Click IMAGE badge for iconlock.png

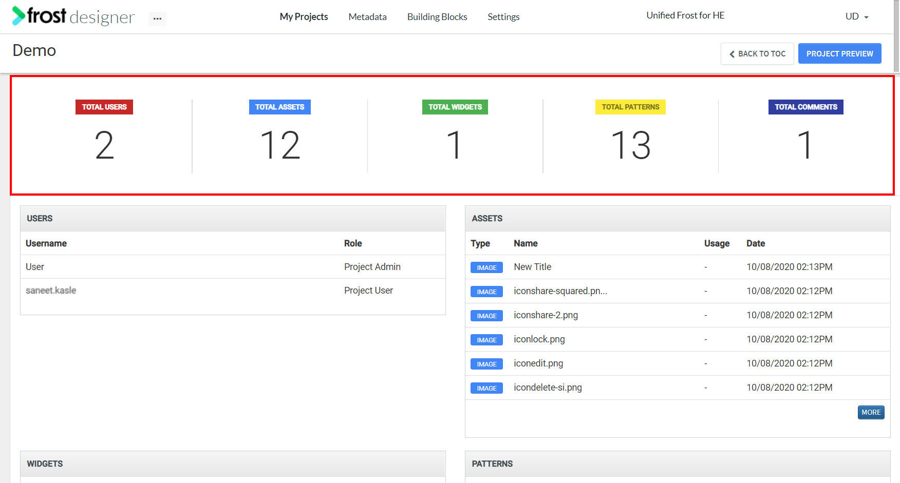coord(486,340)
